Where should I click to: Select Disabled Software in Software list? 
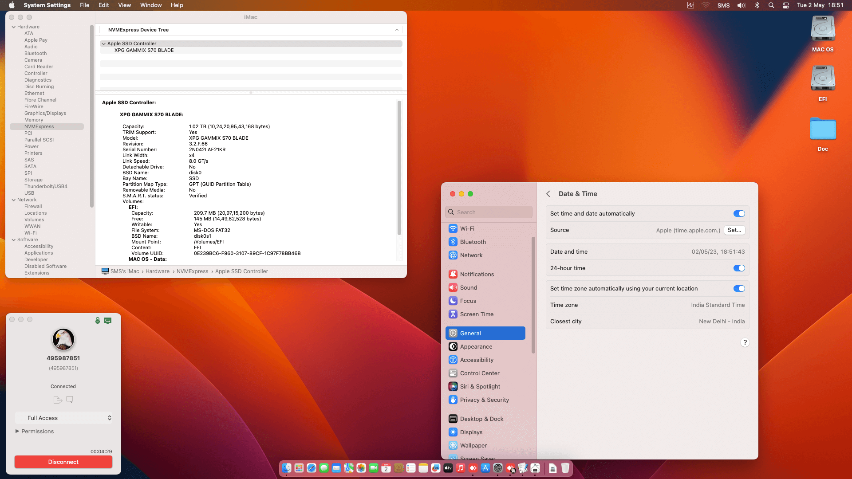pyautogui.click(x=45, y=267)
